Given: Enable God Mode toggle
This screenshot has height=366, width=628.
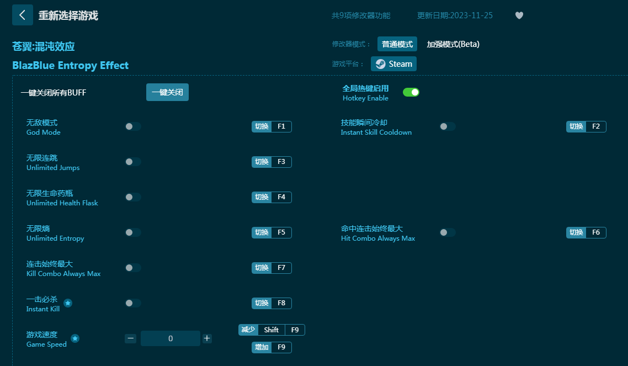Looking at the screenshot, I should pyautogui.click(x=133, y=126).
